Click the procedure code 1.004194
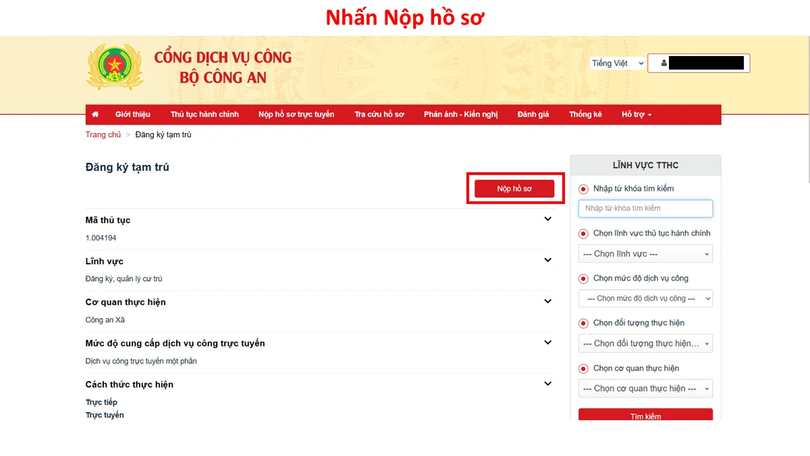Screen dimensions: 810x456 click(101, 238)
